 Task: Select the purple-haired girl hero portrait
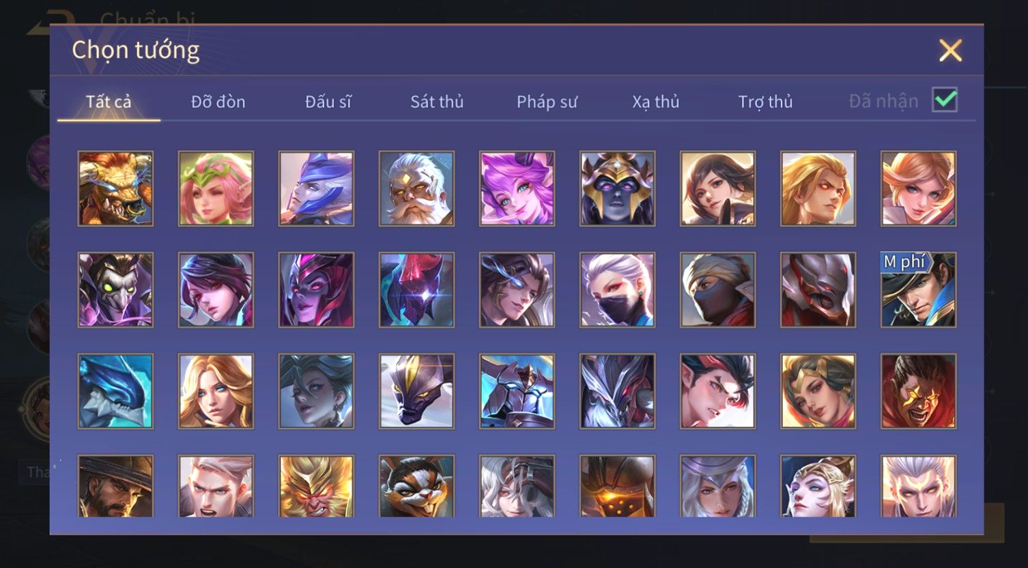[517, 188]
